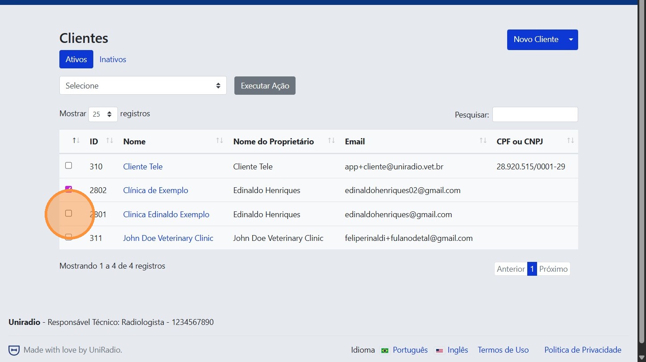646x362 pixels.
Task: Click the Brazilian flag next to Português
Action: (x=384, y=350)
